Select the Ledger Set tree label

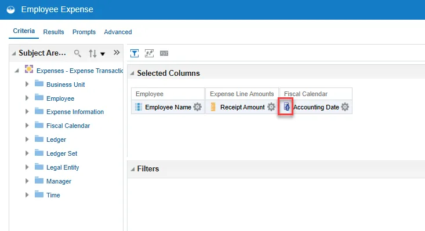[x=62, y=153]
